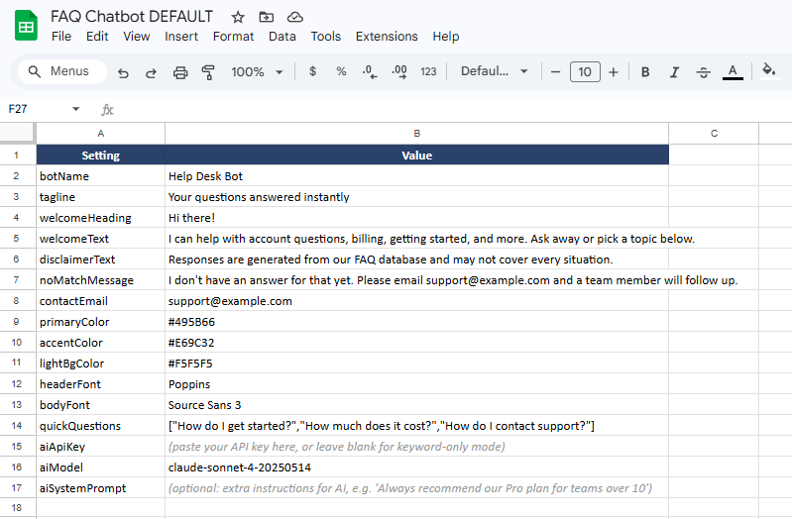Expand the font family dropdown
This screenshot has width=792, height=519.
[x=495, y=72]
